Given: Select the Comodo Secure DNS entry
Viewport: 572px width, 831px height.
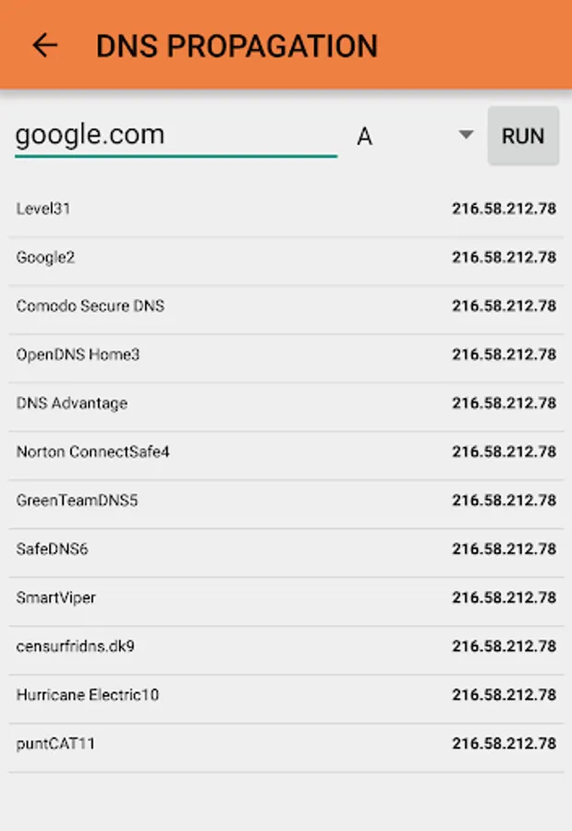Looking at the screenshot, I should click(x=185, y=306).
